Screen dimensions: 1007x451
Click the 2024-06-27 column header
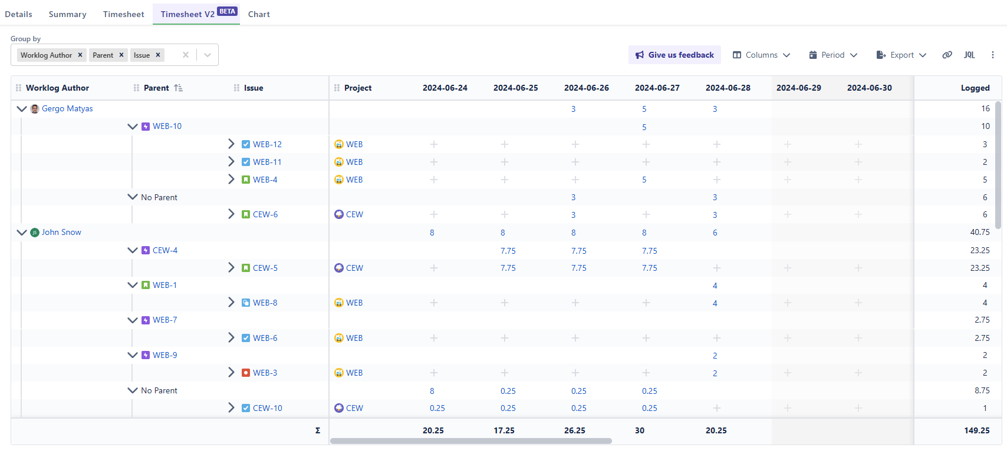[657, 88]
